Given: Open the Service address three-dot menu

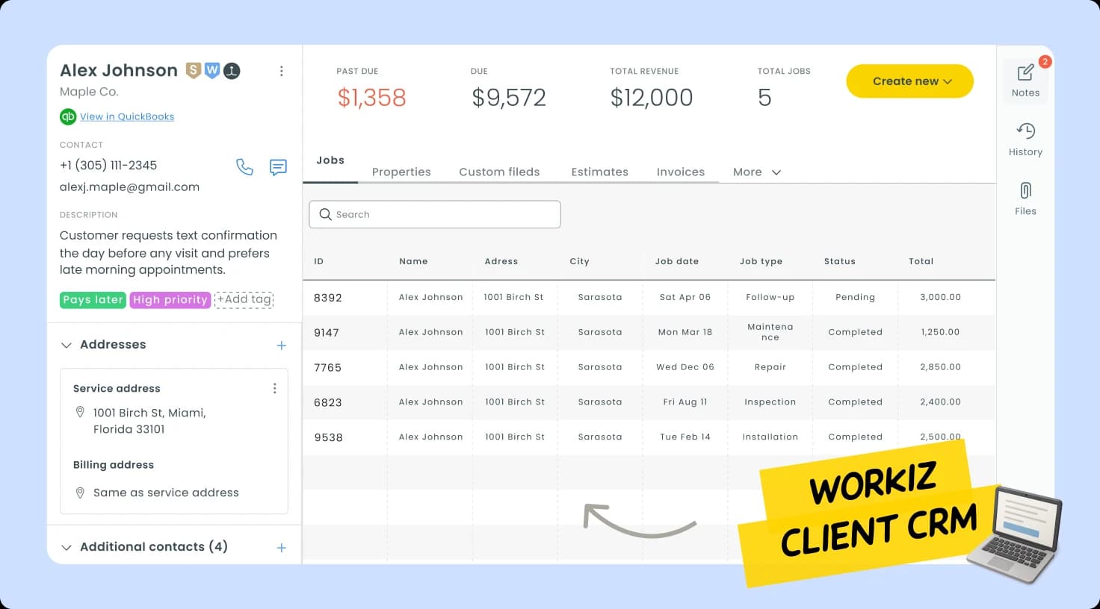Looking at the screenshot, I should [x=274, y=388].
